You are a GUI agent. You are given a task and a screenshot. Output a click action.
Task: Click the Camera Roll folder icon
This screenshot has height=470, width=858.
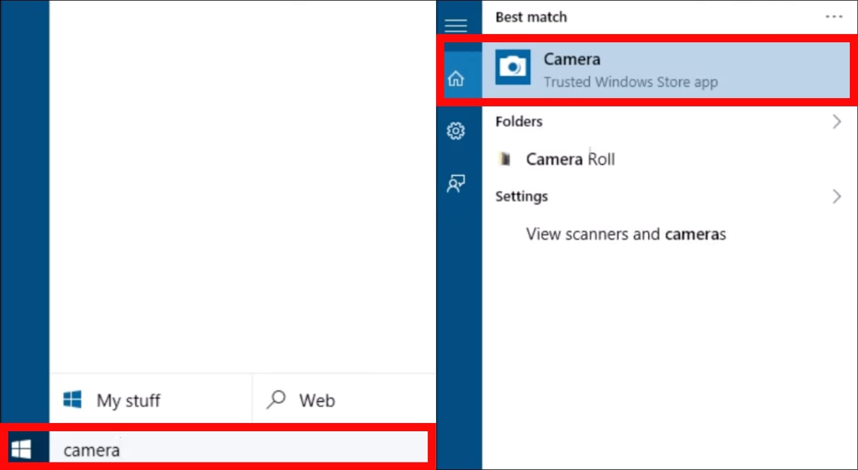coord(505,159)
